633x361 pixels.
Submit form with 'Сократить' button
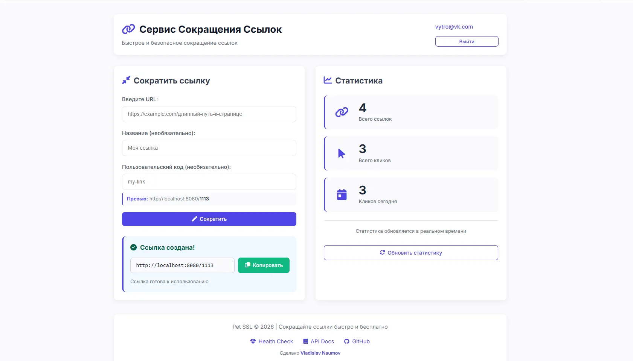(209, 219)
